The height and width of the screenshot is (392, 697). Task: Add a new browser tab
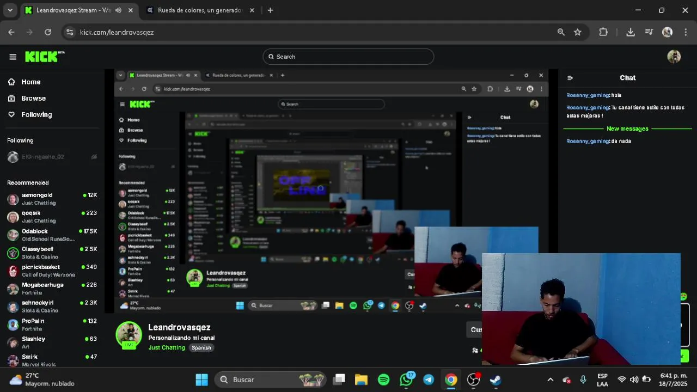pyautogui.click(x=270, y=10)
